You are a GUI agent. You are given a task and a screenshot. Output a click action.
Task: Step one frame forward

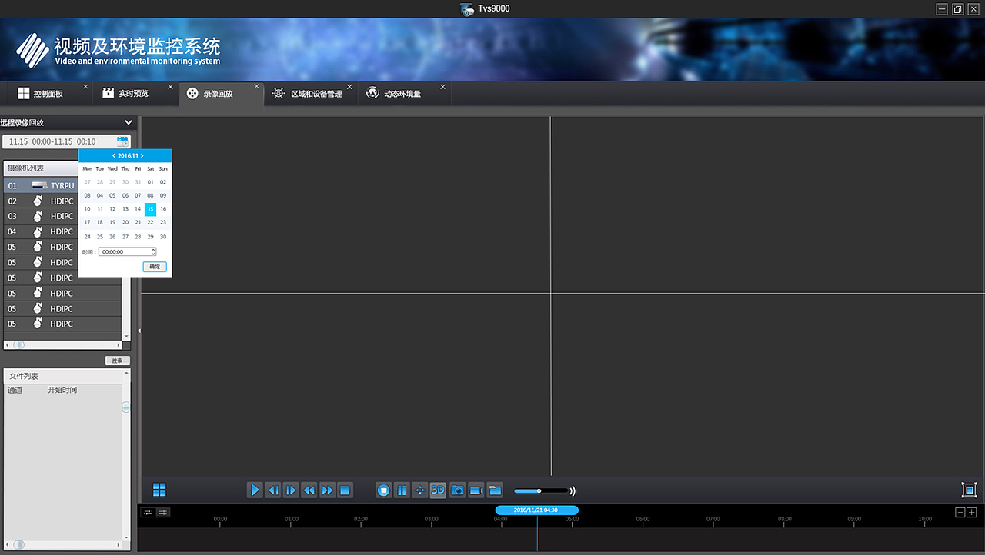[291, 490]
